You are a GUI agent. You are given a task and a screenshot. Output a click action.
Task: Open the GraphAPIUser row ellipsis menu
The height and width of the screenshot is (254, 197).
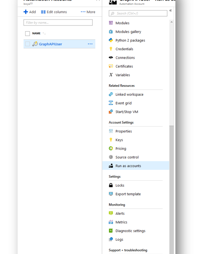(90, 44)
